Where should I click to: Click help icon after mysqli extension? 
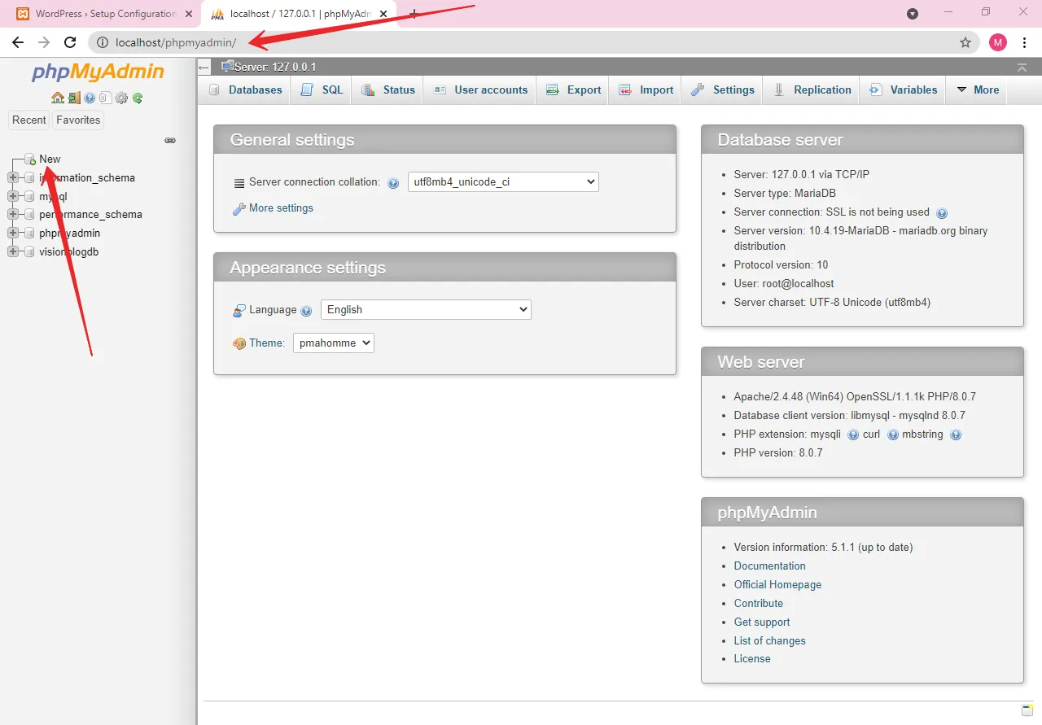click(853, 435)
